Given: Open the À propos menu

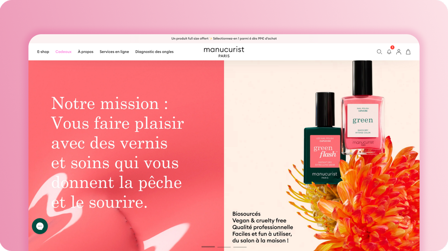Looking at the screenshot, I should [x=85, y=52].
